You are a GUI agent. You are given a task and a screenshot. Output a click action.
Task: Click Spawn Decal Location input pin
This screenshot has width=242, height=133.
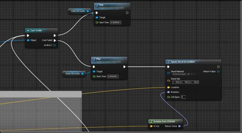(x=169, y=87)
